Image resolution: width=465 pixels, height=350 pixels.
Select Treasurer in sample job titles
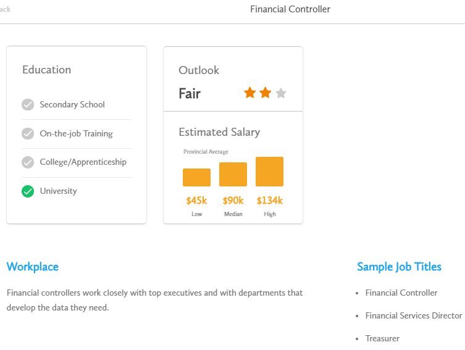pyautogui.click(x=382, y=338)
